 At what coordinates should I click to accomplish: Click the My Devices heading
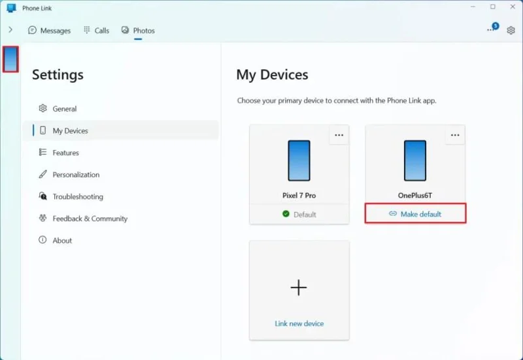pos(272,75)
